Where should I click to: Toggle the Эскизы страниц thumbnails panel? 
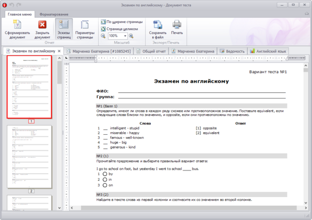point(64,29)
